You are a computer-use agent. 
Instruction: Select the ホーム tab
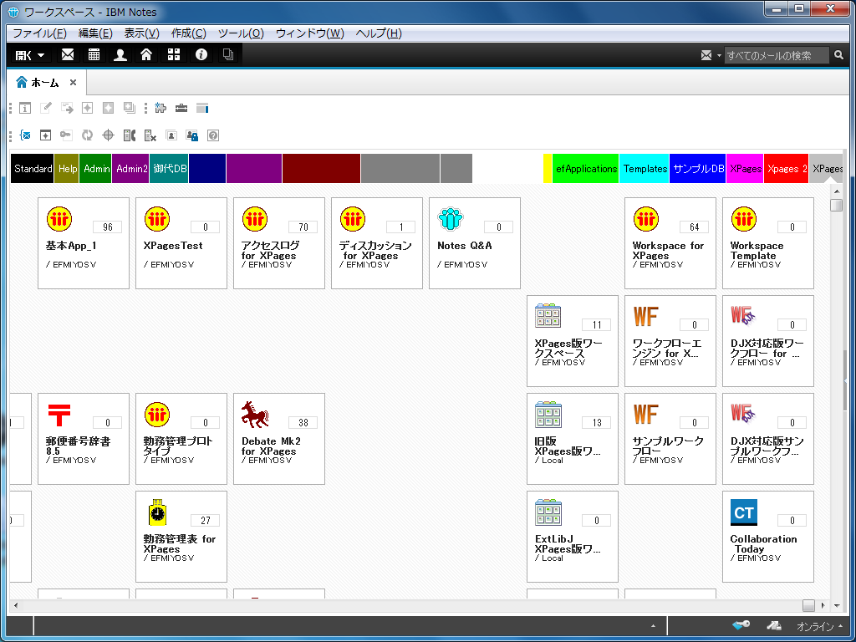point(46,83)
